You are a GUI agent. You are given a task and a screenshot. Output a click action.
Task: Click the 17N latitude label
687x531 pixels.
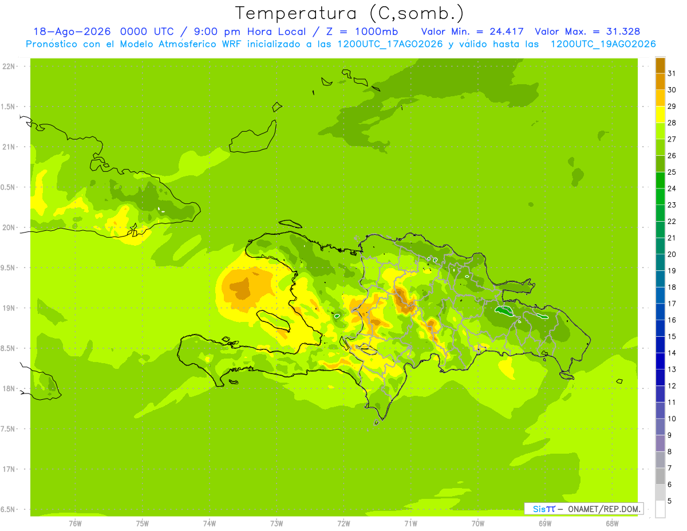coord(10,469)
